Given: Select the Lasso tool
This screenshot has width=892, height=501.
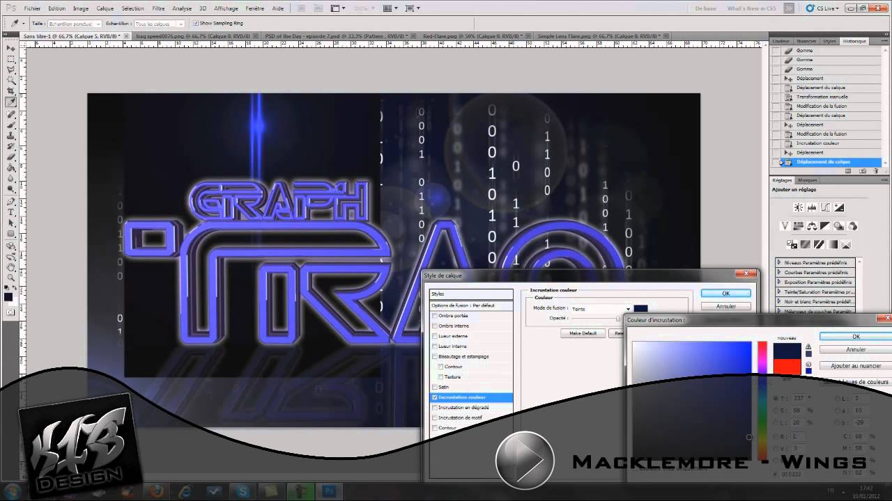Looking at the screenshot, I should click(x=11, y=70).
